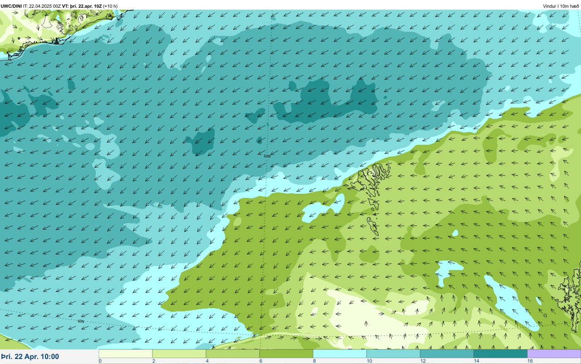Click the medium teal 12–14 legend swatch
581x364 pixels.
pyautogui.click(x=447, y=353)
